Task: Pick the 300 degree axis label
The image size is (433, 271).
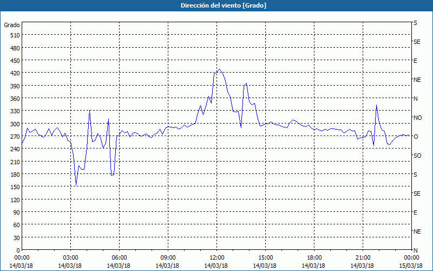Action: [15, 124]
